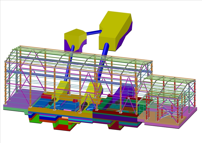This screenshot has height=143, width=202.
Task: Click the small salmon block on foundation
Action: click(x=65, y=118)
